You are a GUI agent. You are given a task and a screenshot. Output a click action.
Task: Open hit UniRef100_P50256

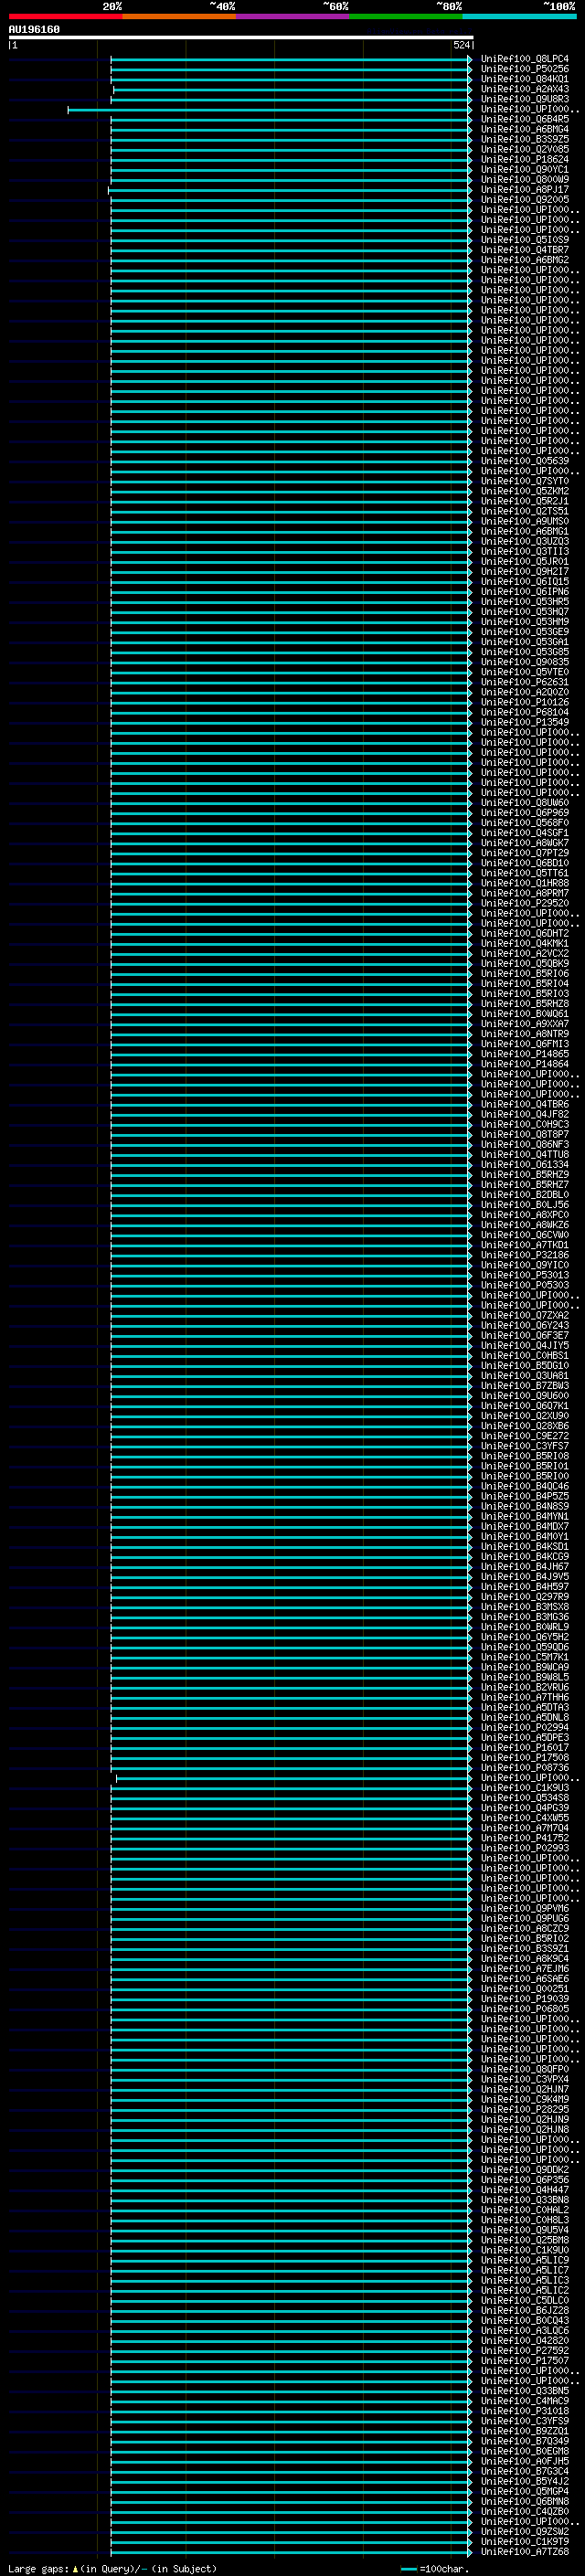click(524, 69)
